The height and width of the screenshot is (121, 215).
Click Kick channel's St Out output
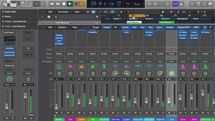[70, 54]
